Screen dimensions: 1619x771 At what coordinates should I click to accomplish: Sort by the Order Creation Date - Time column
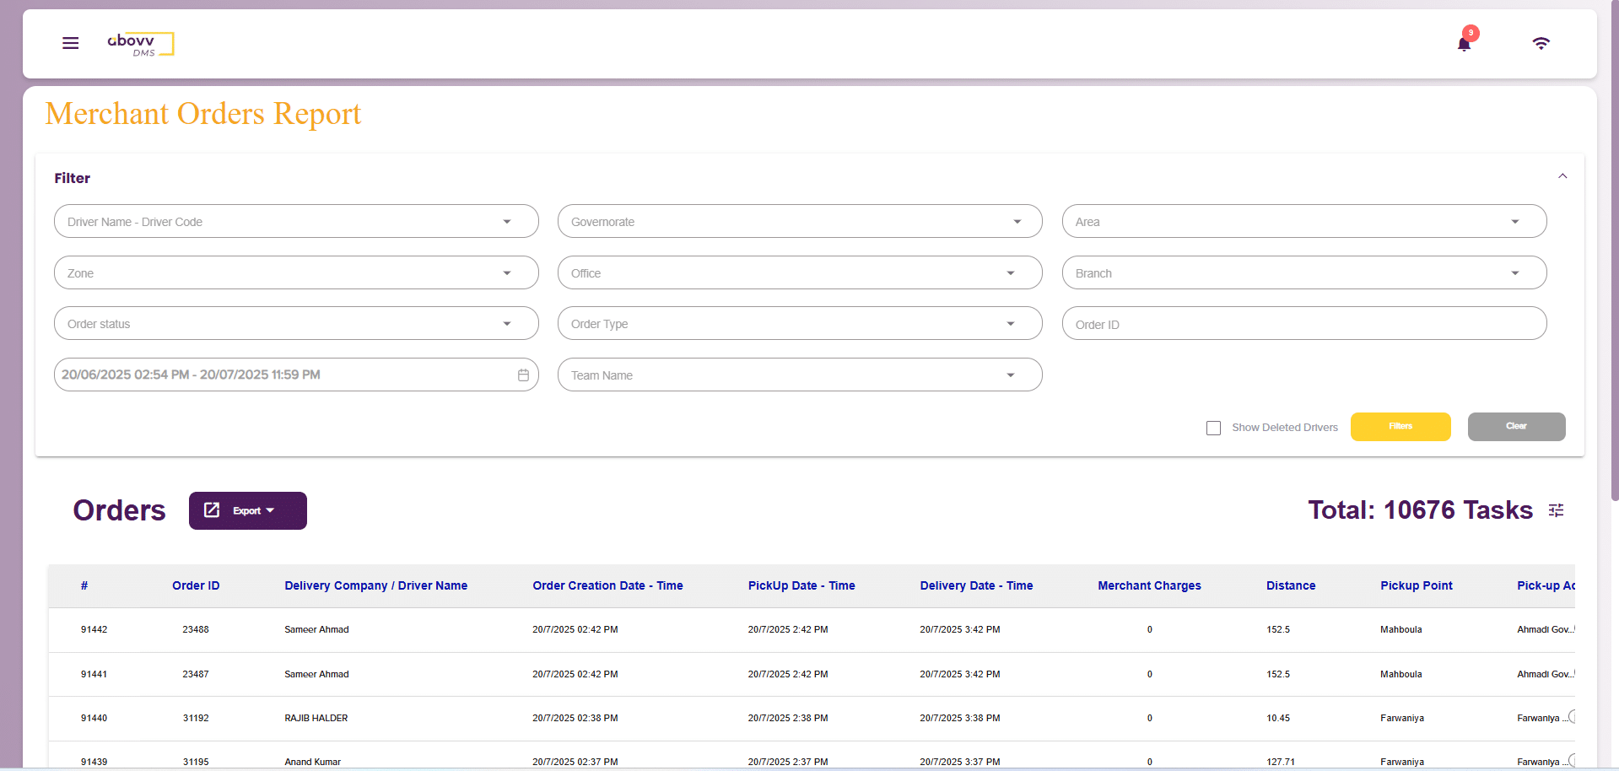tap(607, 585)
